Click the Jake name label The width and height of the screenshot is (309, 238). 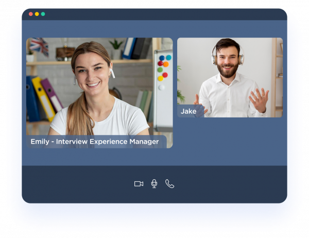point(188,111)
